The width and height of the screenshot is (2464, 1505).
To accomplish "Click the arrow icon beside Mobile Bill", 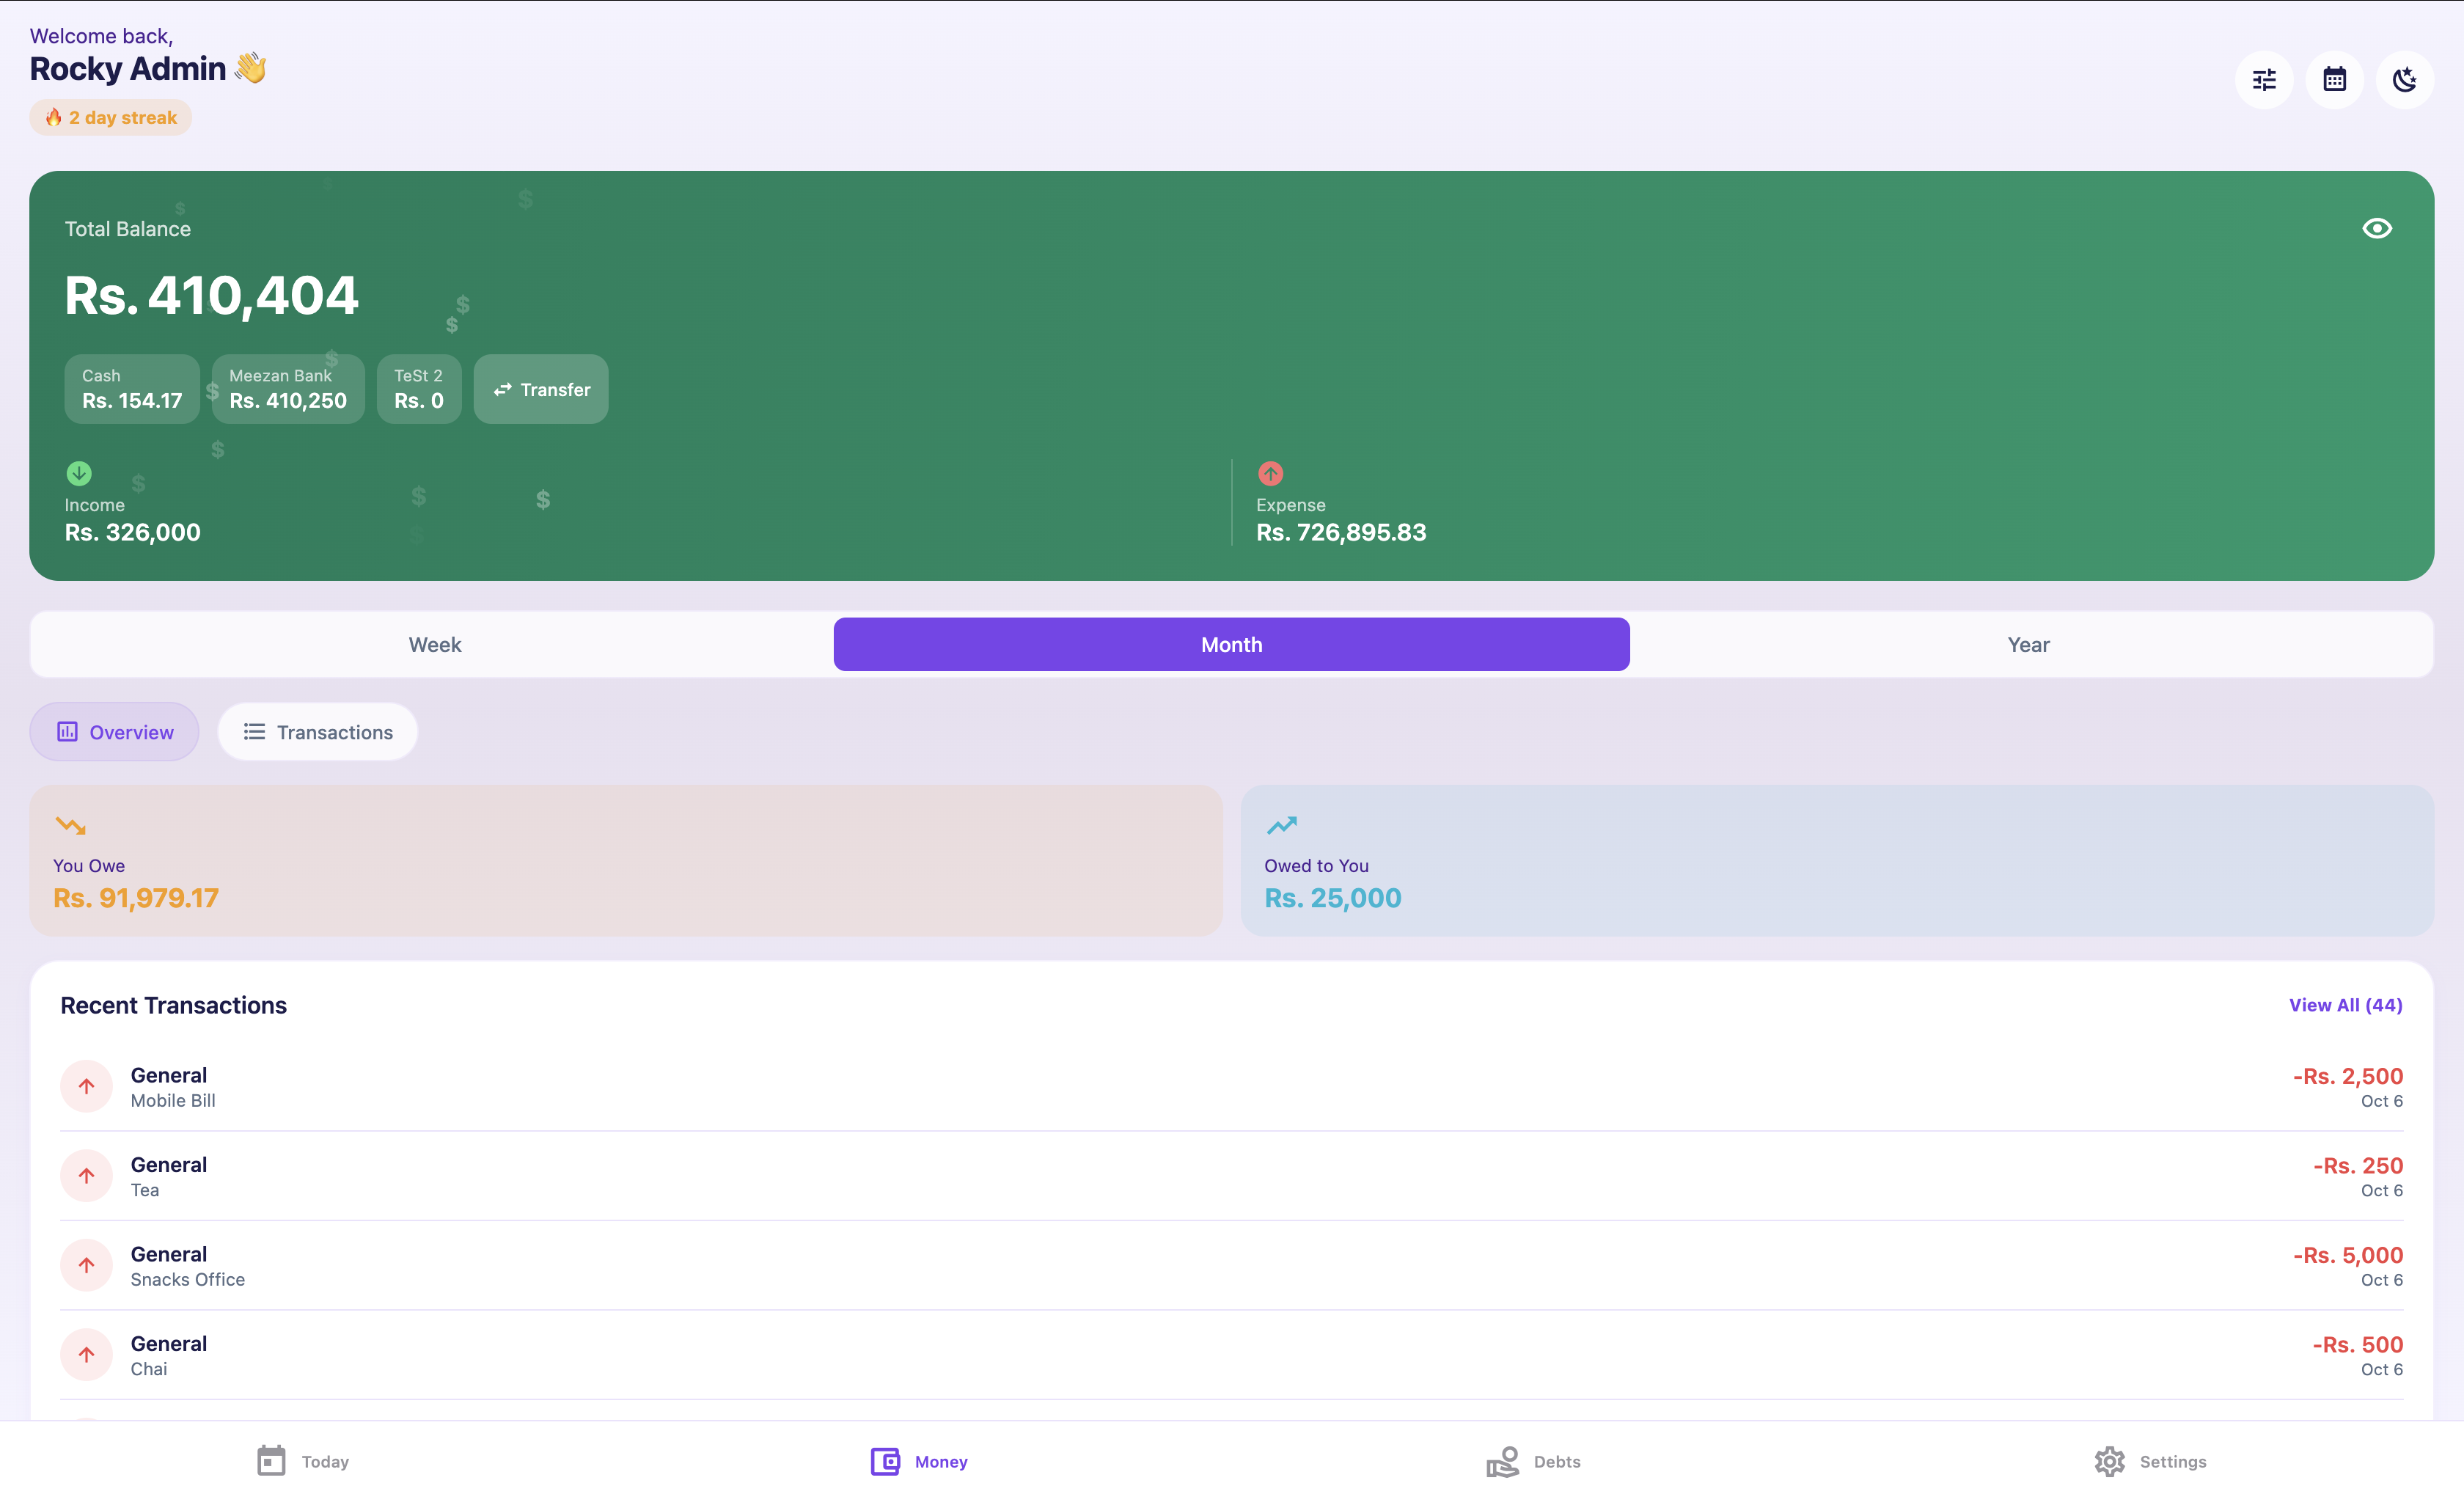I will point(87,1086).
